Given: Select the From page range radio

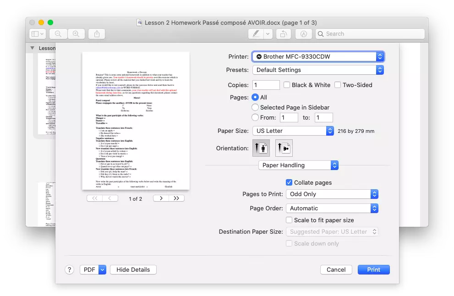Looking at the screenshot, I should pyautogui.click(x=255, y=118).
